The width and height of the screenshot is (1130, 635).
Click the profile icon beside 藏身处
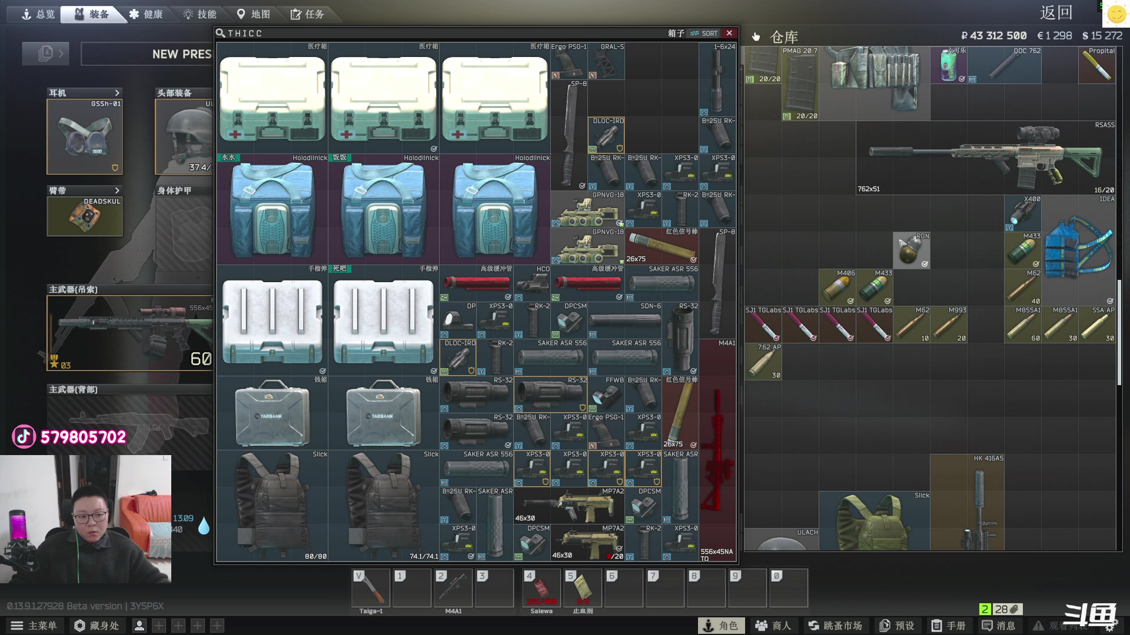point(139,626)
